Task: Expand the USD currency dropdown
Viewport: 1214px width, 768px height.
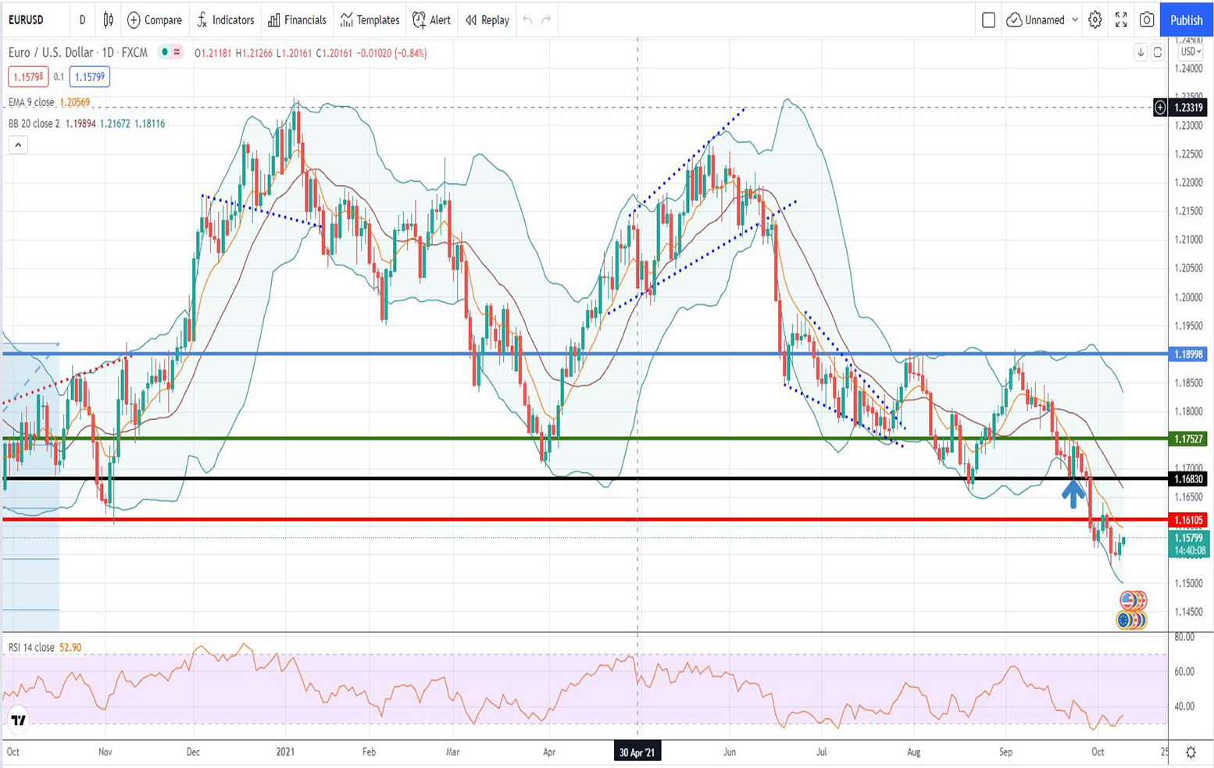Action: click(1190, 52)
